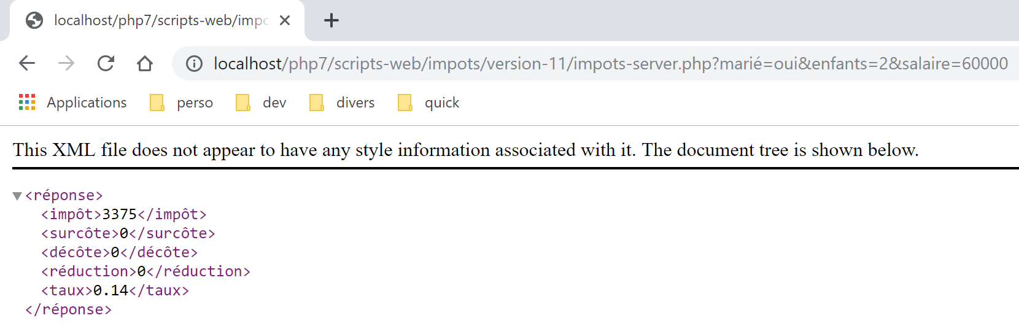
Task: Click the surcôte element line
Action: 128,233
